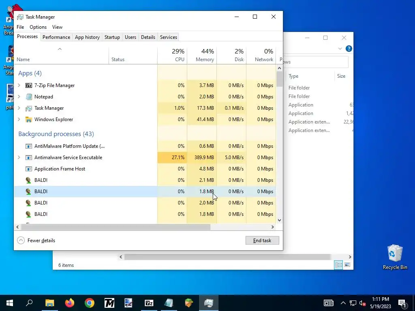
Task: Click the Explorer window horizontal scrollbar
Action: point(227,257)
